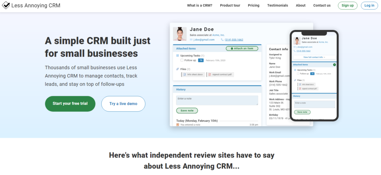The height and width of the screenshot is (175, 381).
Task: Click the document icon of Info sheet.docx in desktop preview
Action: (185, 75)
